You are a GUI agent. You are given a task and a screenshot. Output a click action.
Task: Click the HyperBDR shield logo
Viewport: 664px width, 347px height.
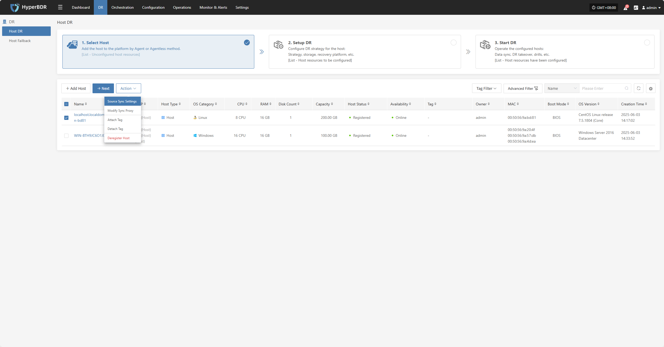pyautogui.click(x=15, y=7)
